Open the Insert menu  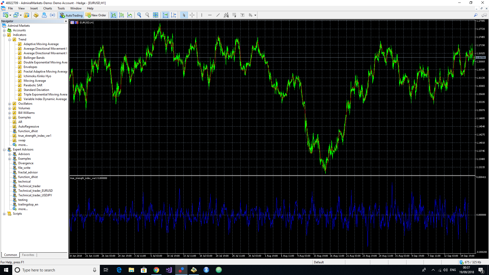(34, 8)
